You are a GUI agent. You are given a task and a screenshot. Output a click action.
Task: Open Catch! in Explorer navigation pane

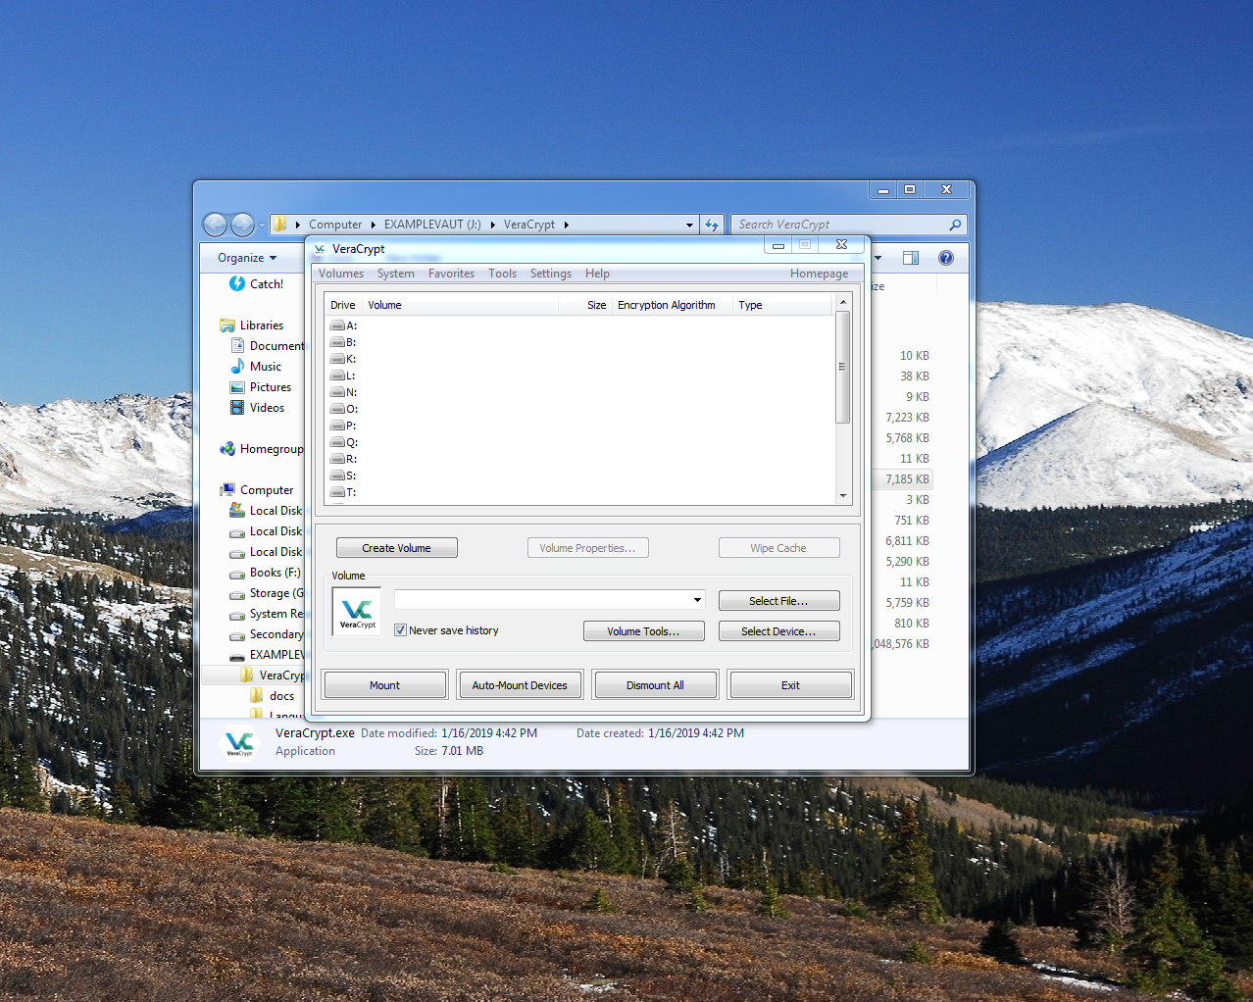[x=256, y=283]
